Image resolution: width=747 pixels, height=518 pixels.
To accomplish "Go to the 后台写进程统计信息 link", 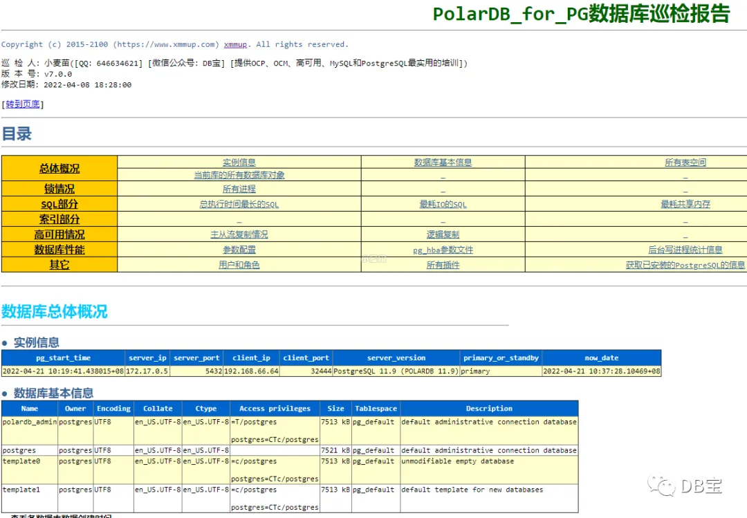I will 685,250.
